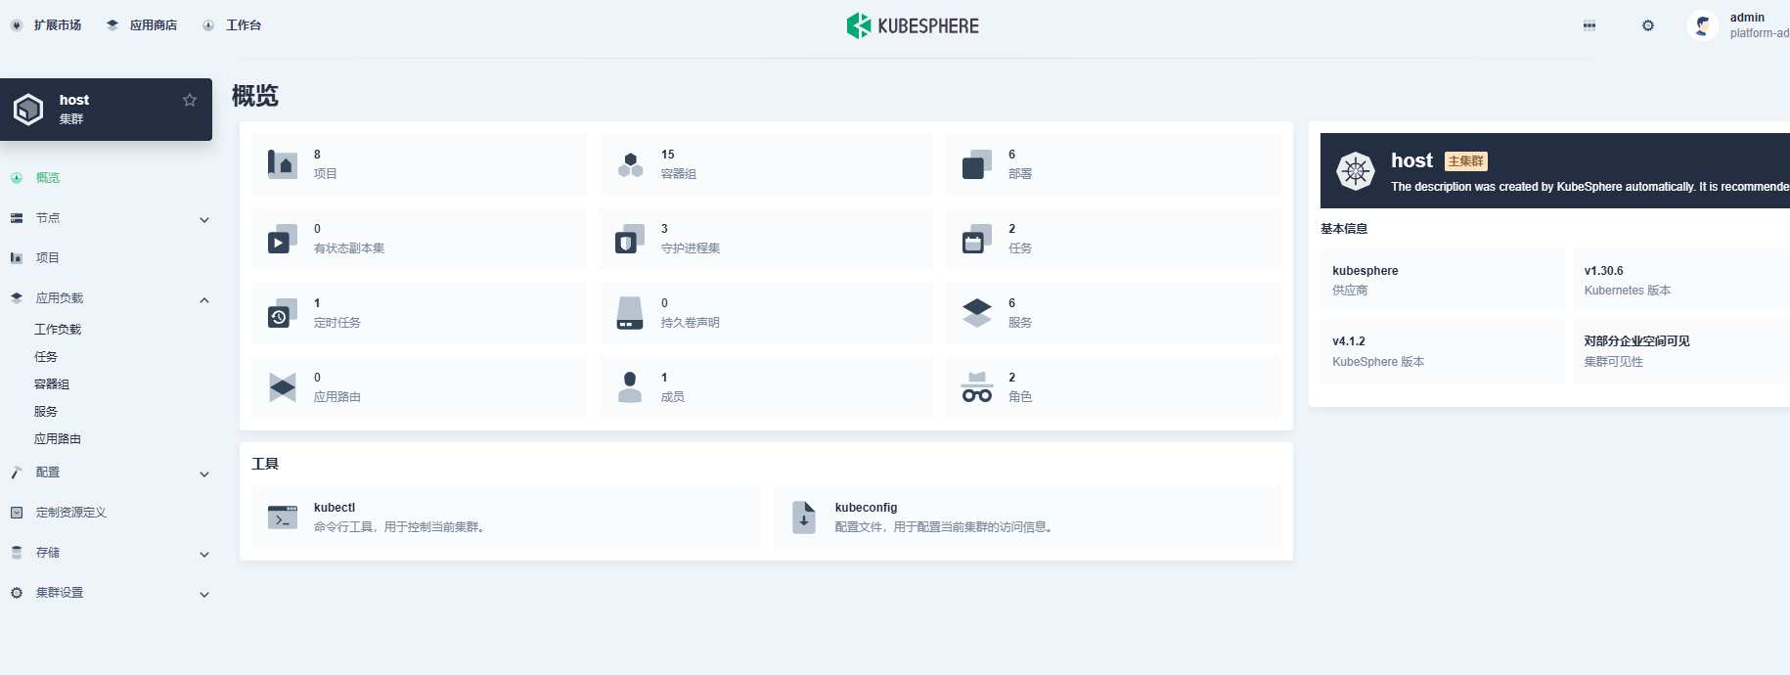Click the 角色 roles card icon

click(977, 387)
